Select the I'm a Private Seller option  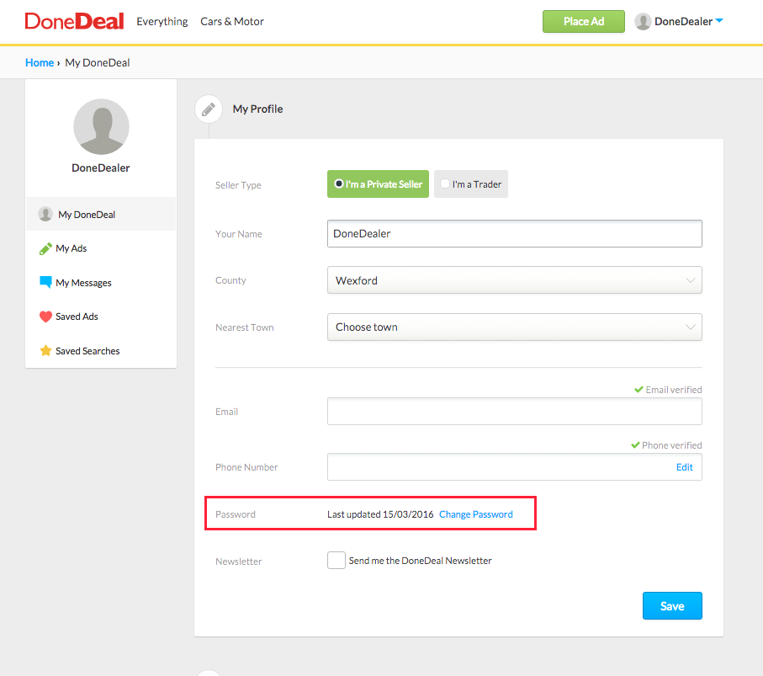coord(378,184)
